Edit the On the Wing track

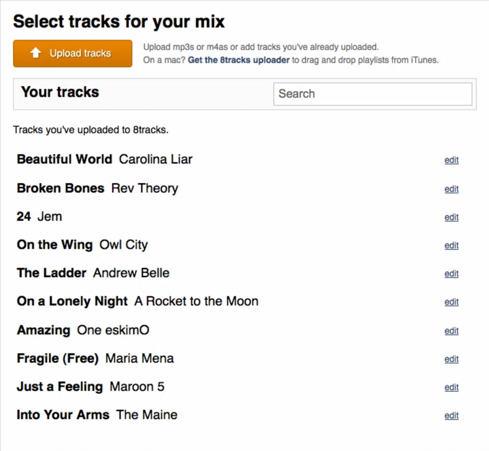(451, 246)
